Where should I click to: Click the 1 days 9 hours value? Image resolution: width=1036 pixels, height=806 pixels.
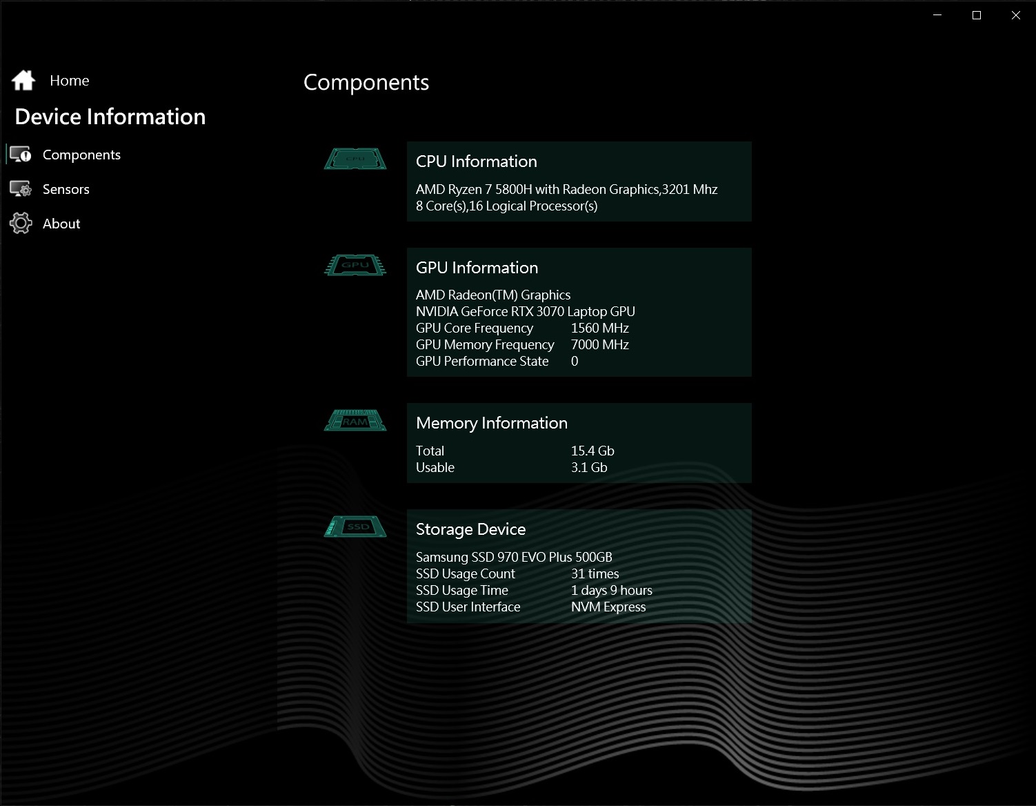(612, 590)
